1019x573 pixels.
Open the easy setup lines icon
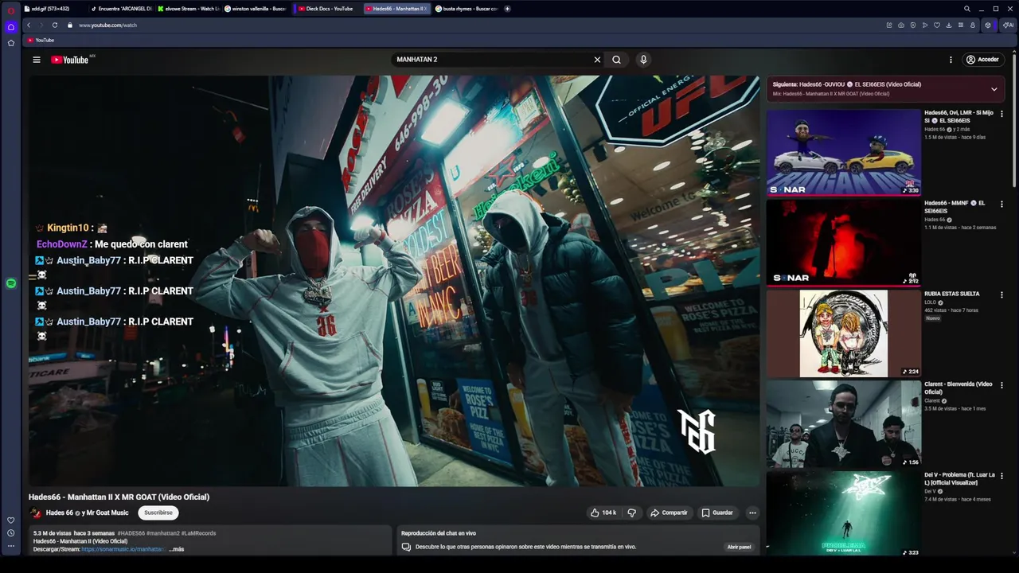click(961, 25)
